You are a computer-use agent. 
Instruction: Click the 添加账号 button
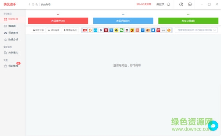point(53,30)
